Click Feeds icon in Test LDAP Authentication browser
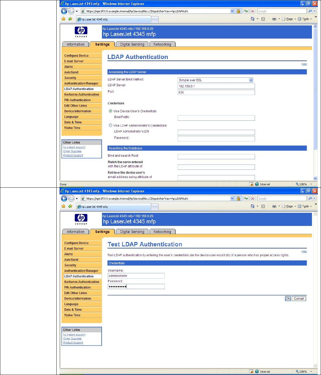 pos(263,206)
